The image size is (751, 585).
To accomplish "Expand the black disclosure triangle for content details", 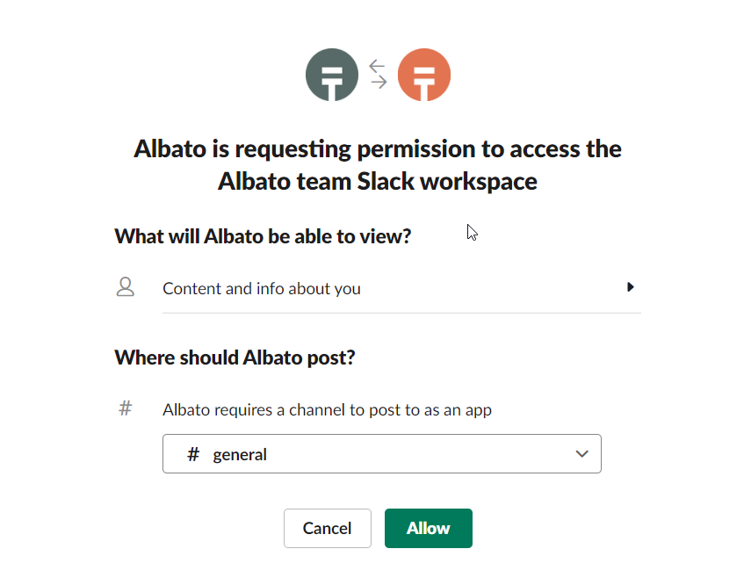I will pos(631,287).
